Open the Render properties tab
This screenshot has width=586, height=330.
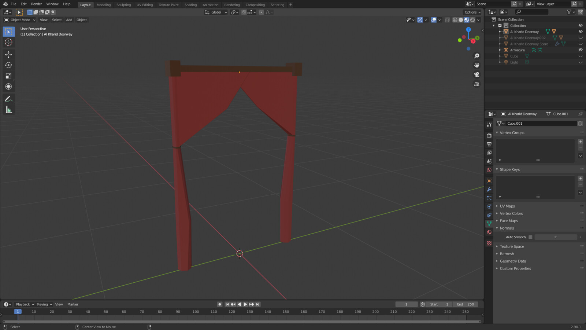(x=489, y=135)
